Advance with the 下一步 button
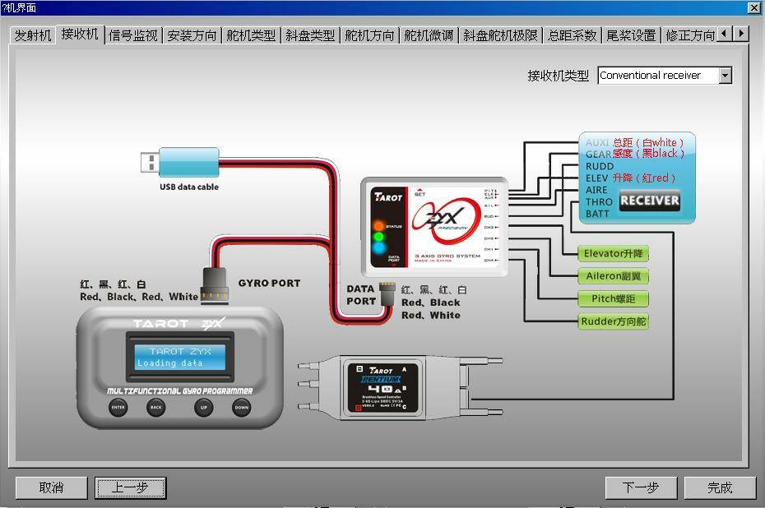This screenshot has height=508, width=765. (x=641, y=487)
